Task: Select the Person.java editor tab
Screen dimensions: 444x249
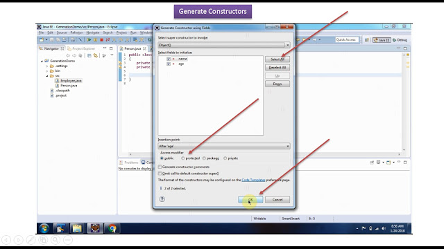Action: click(133, 48)
